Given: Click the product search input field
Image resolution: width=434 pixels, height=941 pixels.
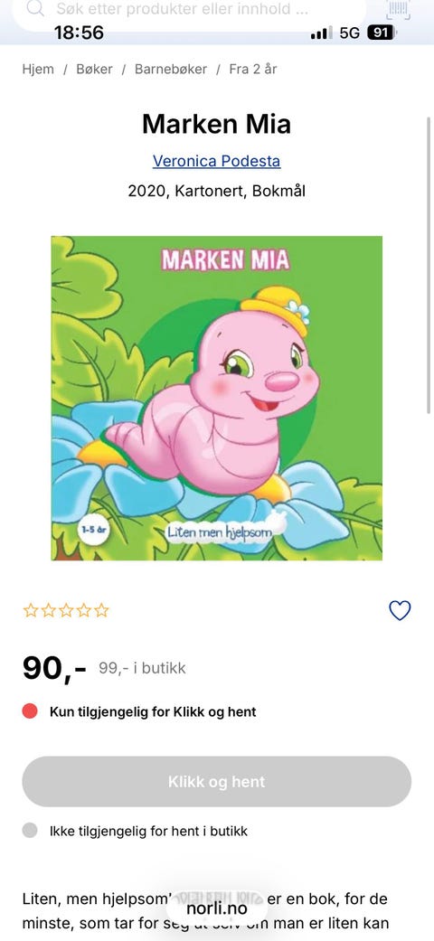Looking at the screenshot, I should (x=188, y=11).
